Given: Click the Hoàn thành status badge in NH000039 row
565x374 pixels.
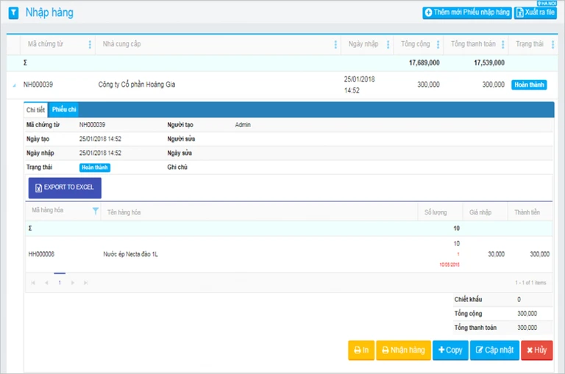Looking at the screenshot, I should coord(529,85).
